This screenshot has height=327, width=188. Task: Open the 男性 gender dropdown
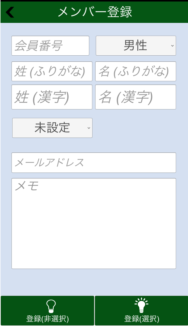point(136,46)
